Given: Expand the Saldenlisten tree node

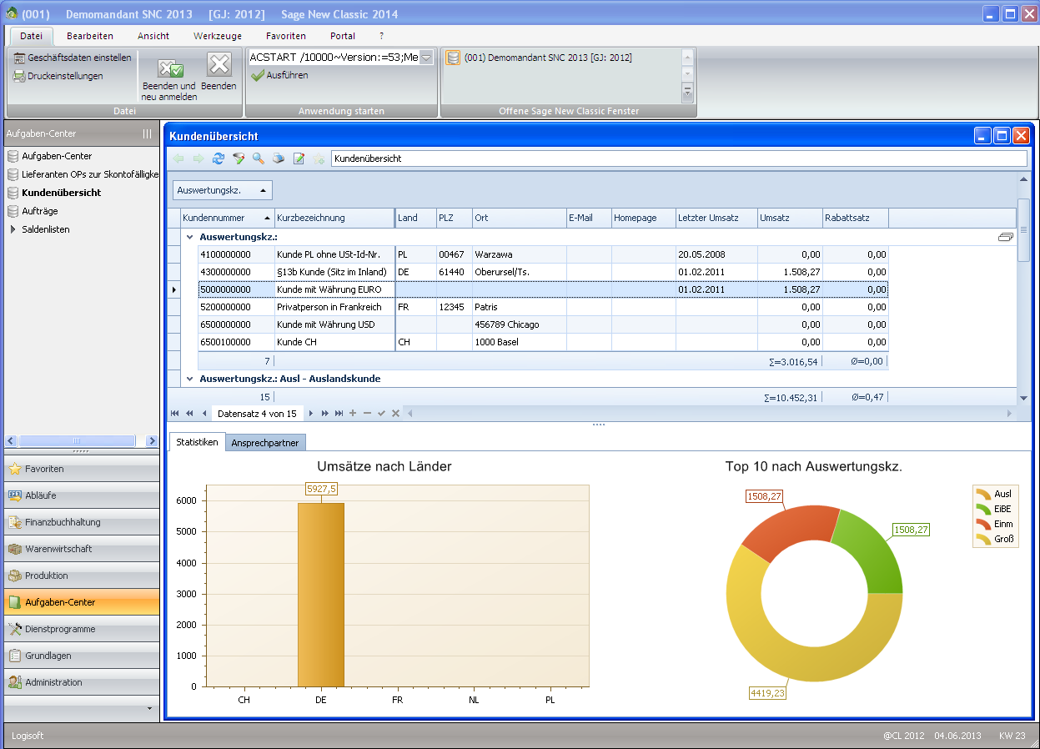Looking at the screenshot, I should tap(13, 229).
